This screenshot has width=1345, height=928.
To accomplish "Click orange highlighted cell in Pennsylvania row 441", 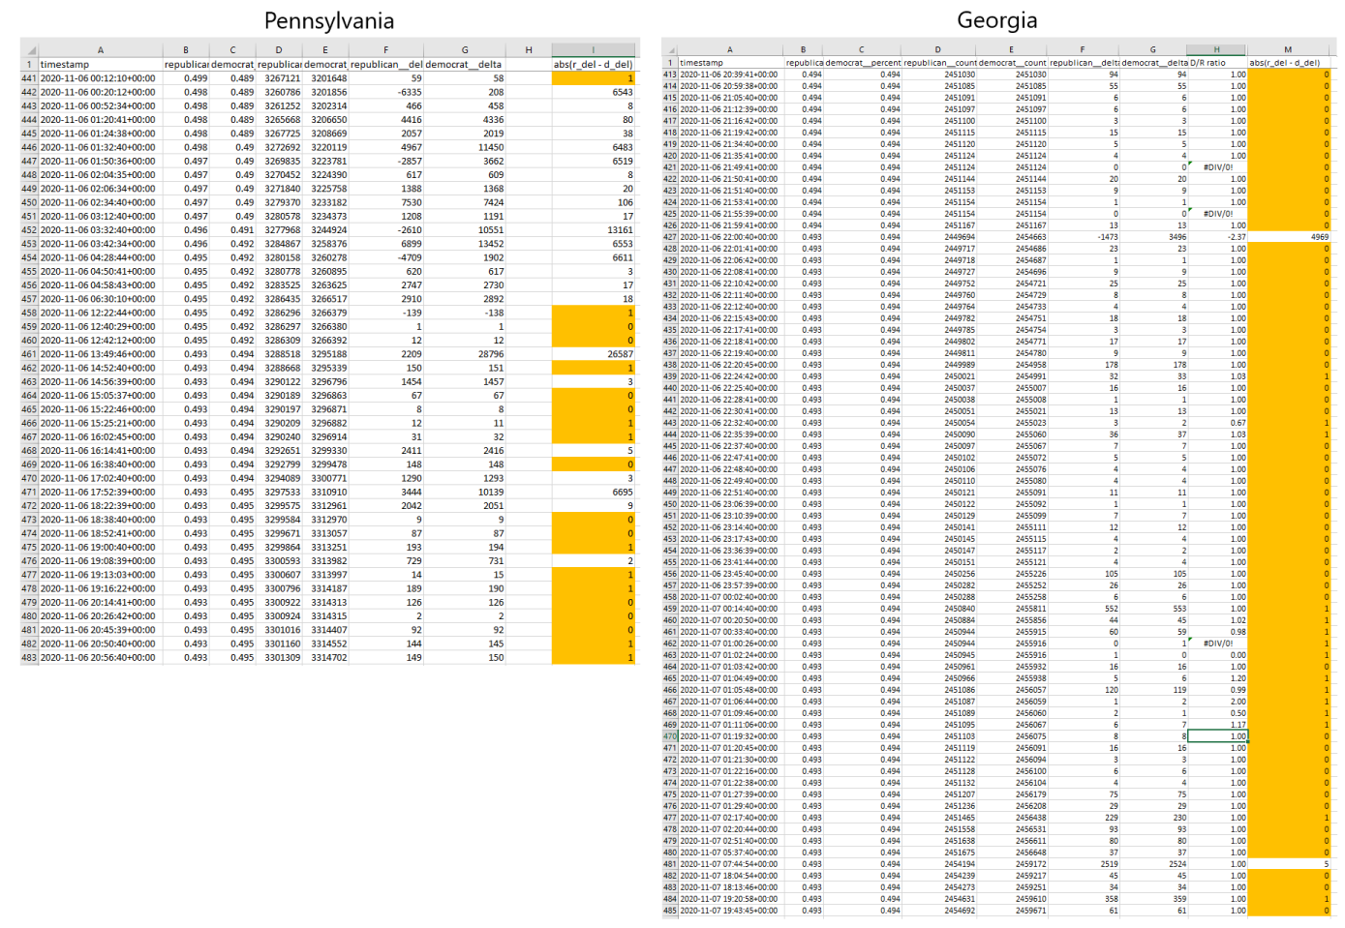I will click(594, 78).
